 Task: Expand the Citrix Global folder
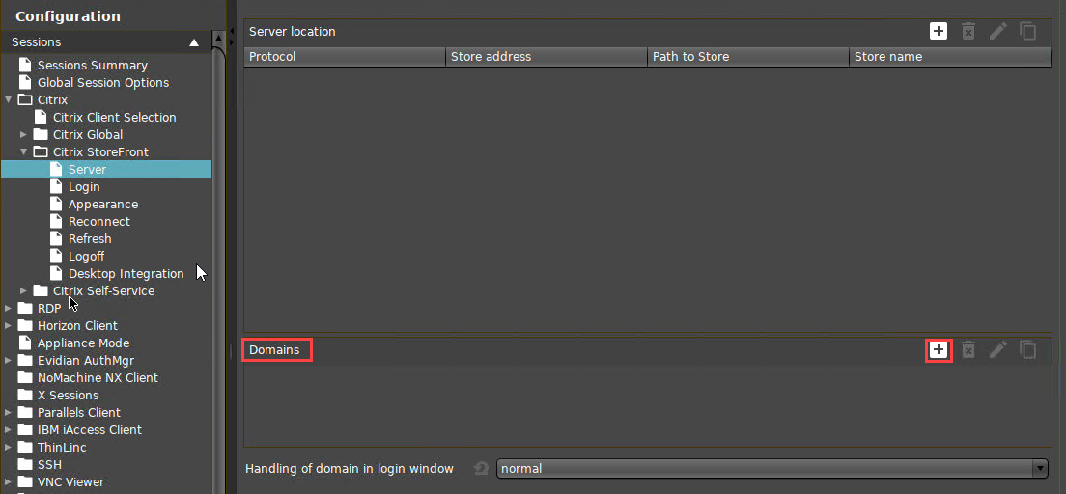[x=24, y=135]
